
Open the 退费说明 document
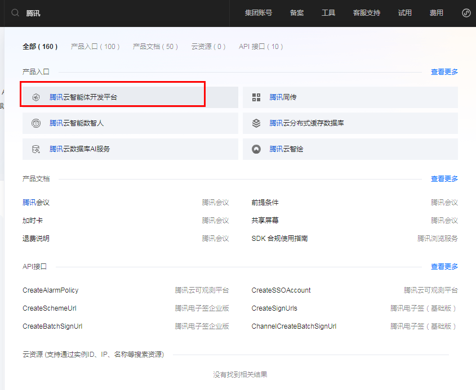pyautogui.click(x=36, y=239)
